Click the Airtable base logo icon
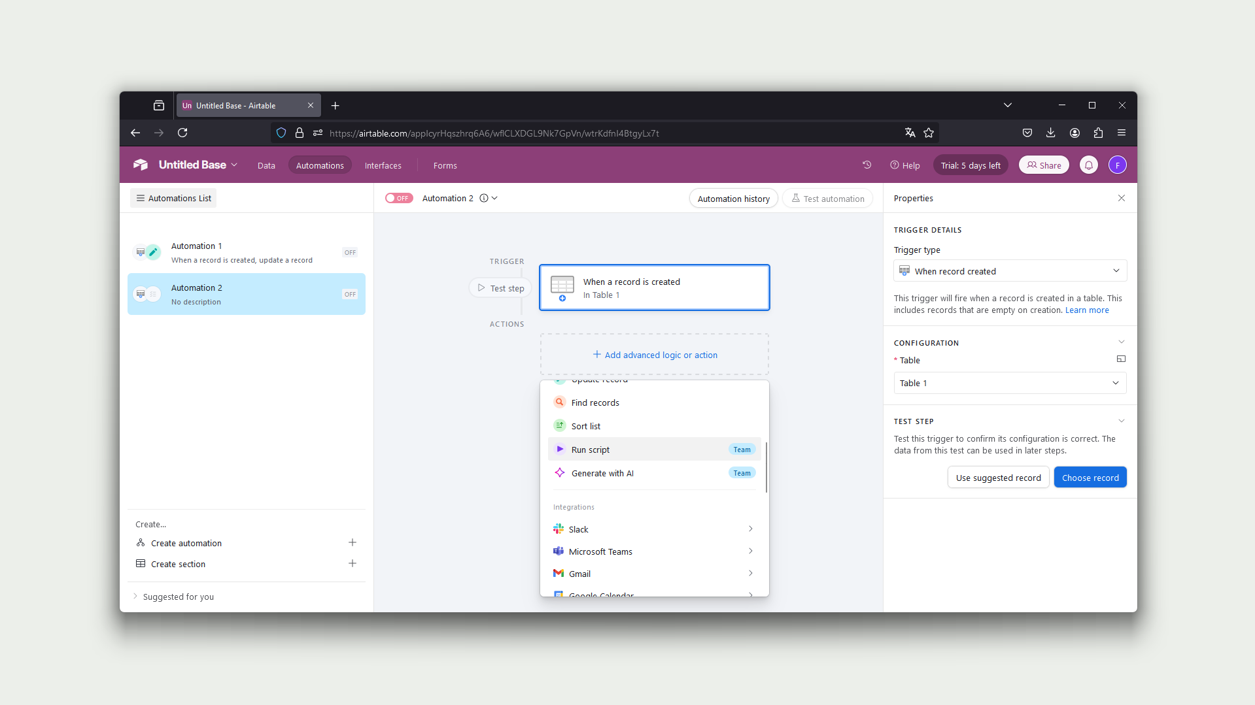The image size is (1255, 705). [x=141, y=165]
